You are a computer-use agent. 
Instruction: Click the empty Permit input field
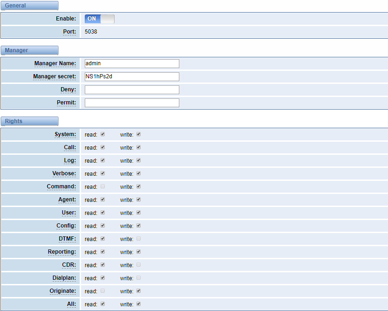132,103
